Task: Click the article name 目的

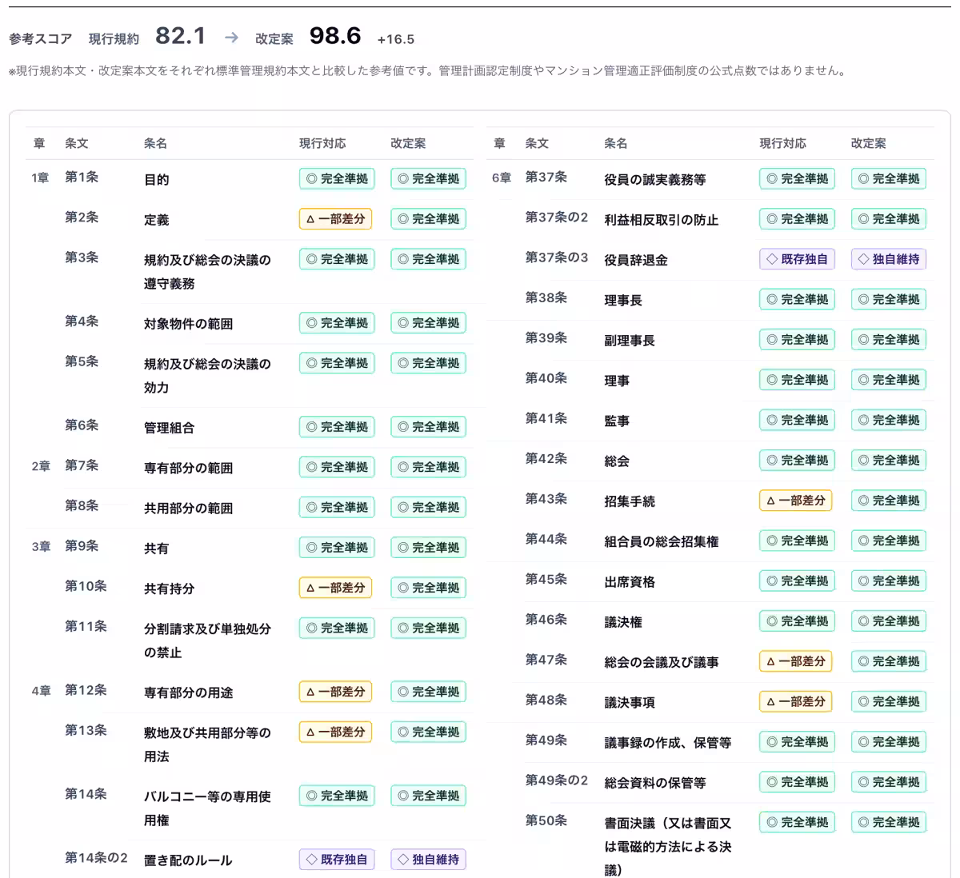Action: click(x=157, y=180)
